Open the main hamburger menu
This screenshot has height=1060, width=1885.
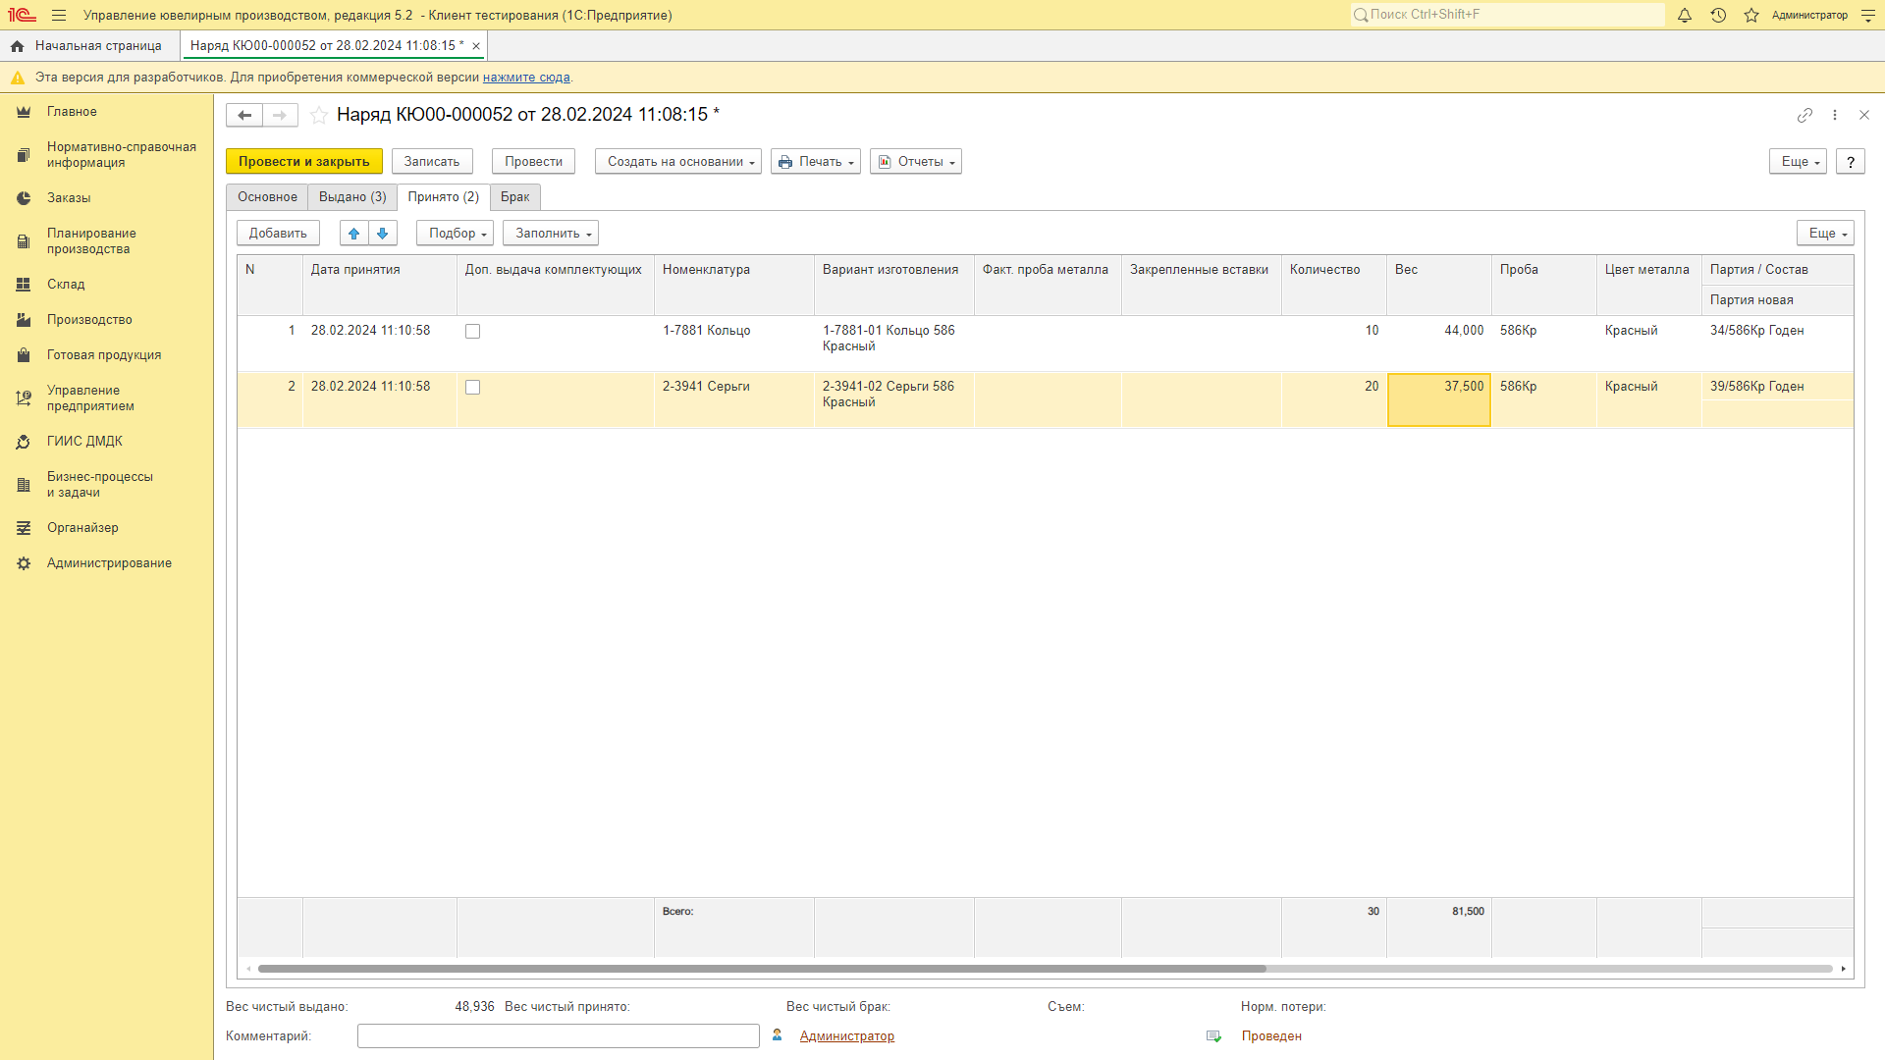[59, 15]
